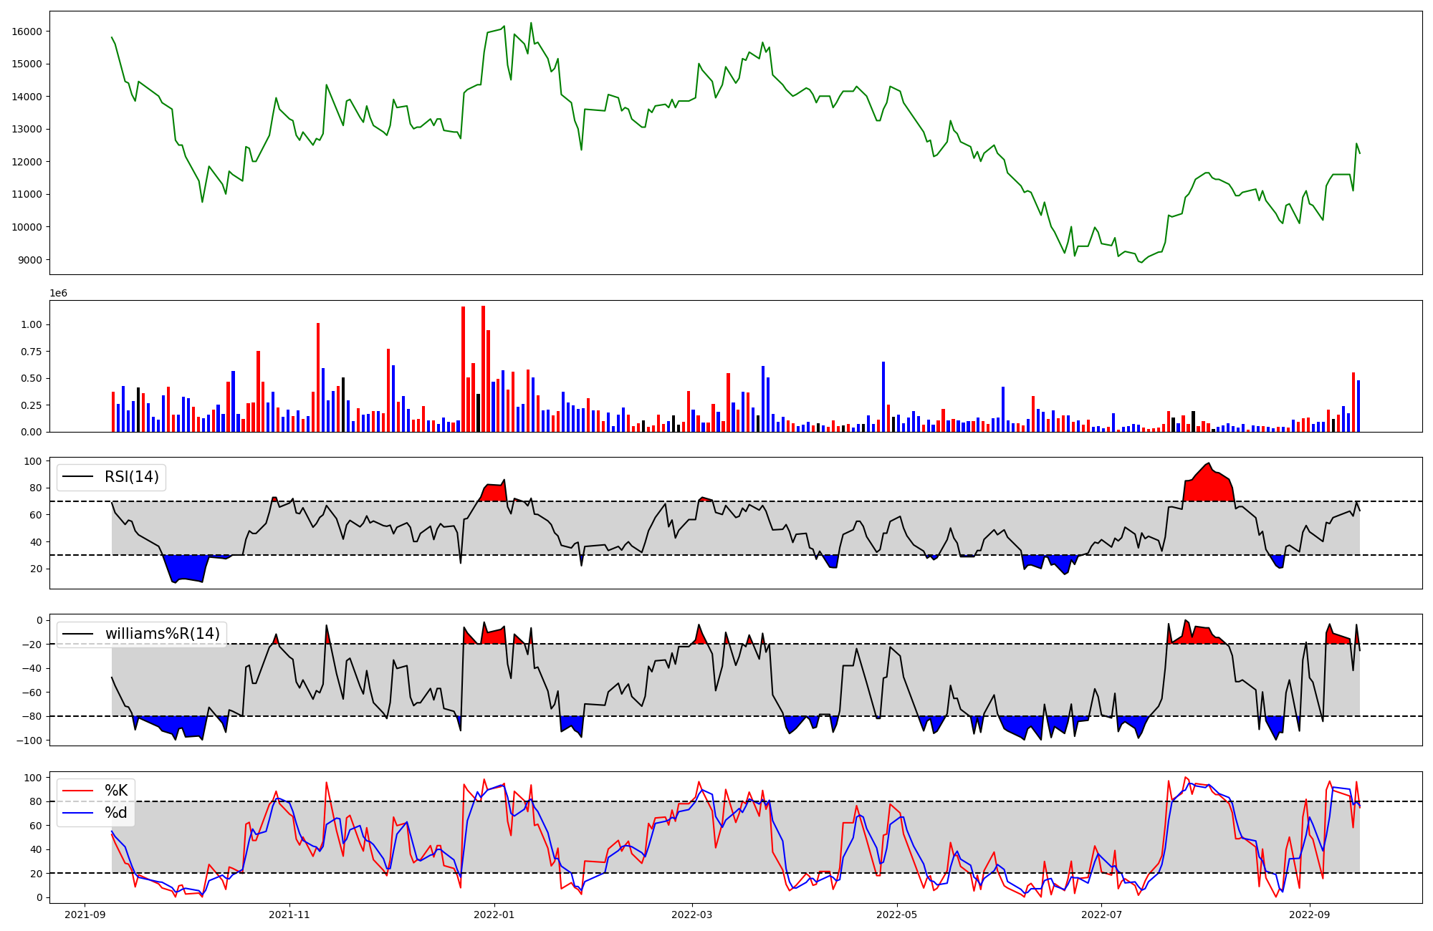
Task: Click the -100 tick on the Williams %R axis
Action: 30,741
